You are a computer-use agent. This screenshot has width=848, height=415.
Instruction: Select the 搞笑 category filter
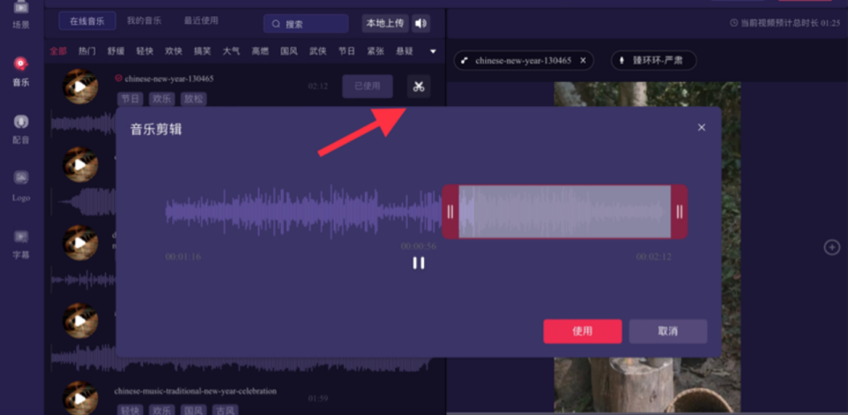(202, 51)
